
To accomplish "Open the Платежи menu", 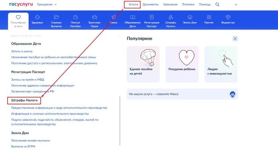I will 188,4.
